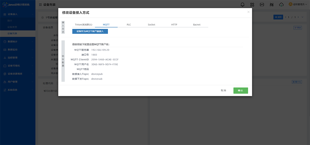Choose the HTTP access tab

pos(174,24)
